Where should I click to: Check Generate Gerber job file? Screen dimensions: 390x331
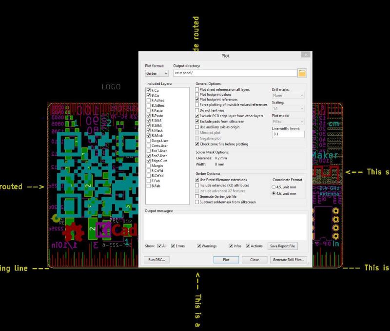pyautogui.click(x=197, y=196)
